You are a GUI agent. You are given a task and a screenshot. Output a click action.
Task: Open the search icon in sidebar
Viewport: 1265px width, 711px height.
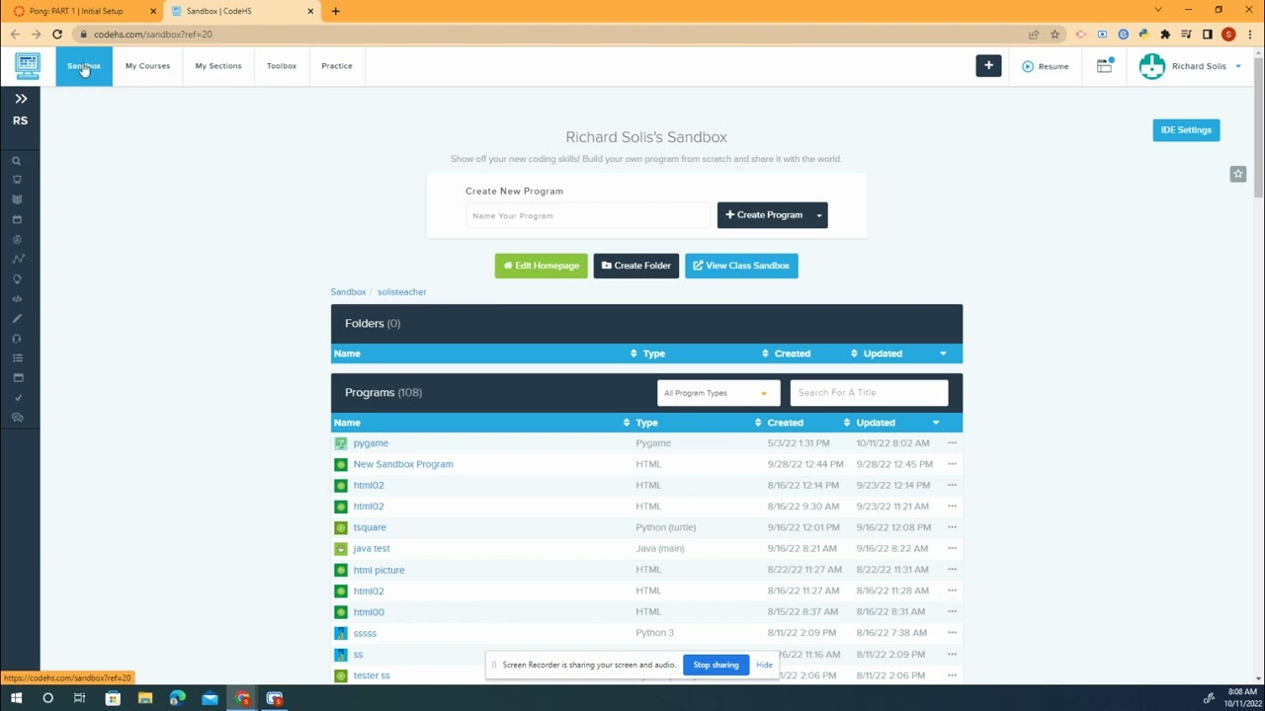coord(17,161)
